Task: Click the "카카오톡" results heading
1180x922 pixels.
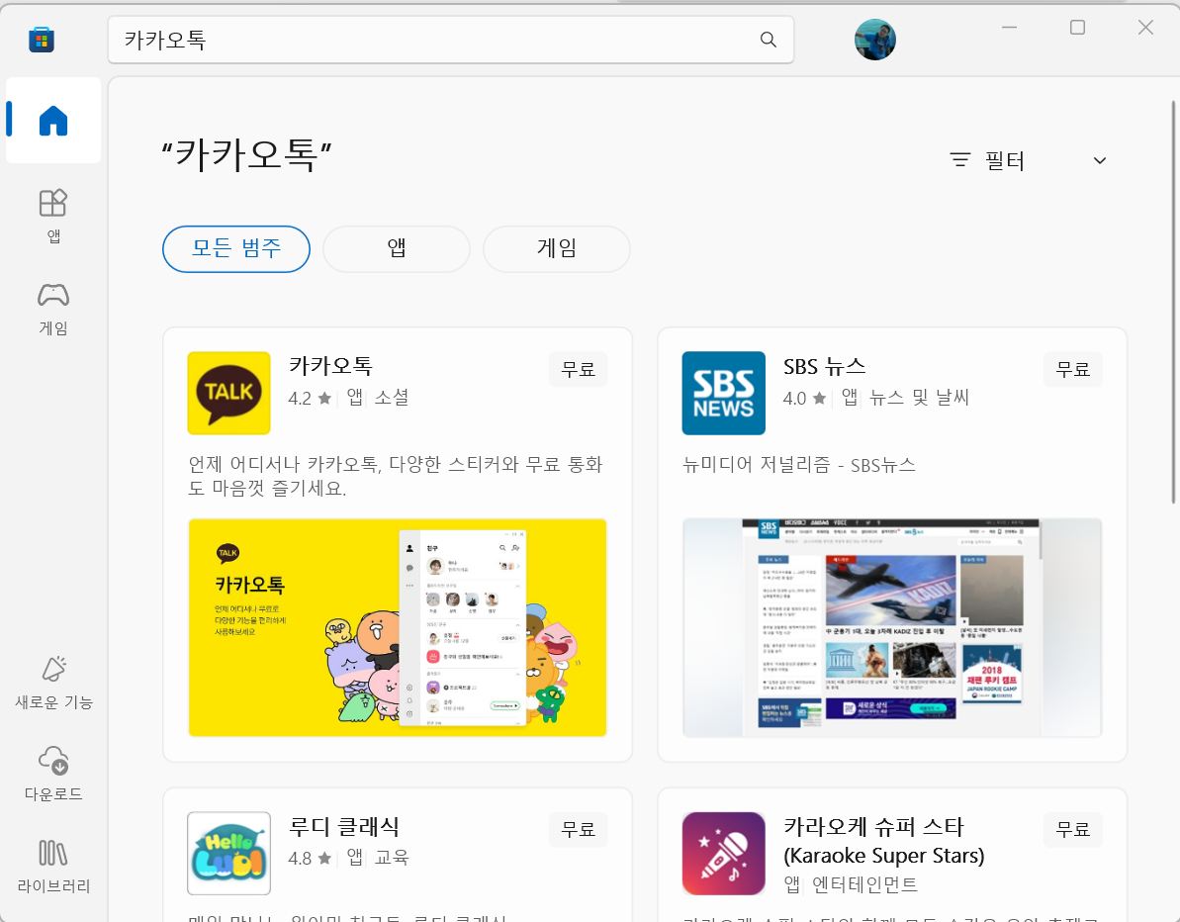Action: pyautogui.click(x=247, y=155)
